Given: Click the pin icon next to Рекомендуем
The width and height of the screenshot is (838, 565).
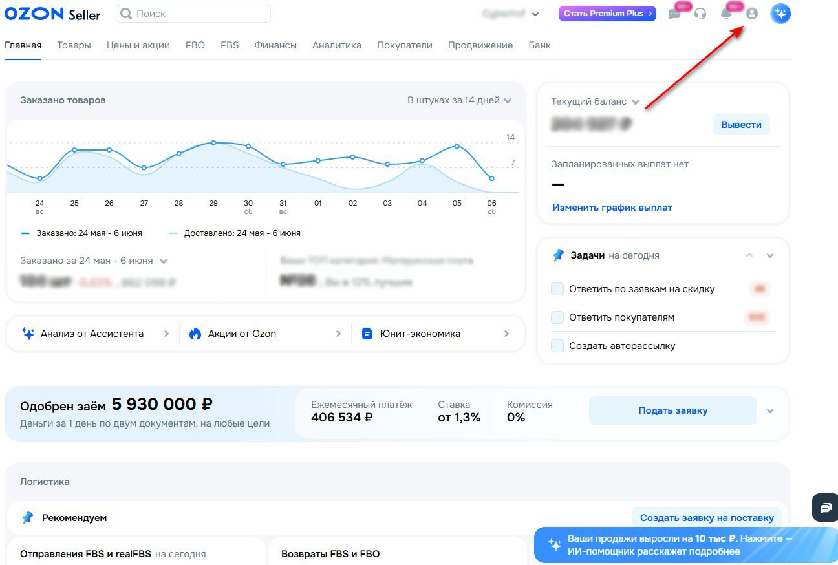Looking at the screenshot, I should 27,518.
